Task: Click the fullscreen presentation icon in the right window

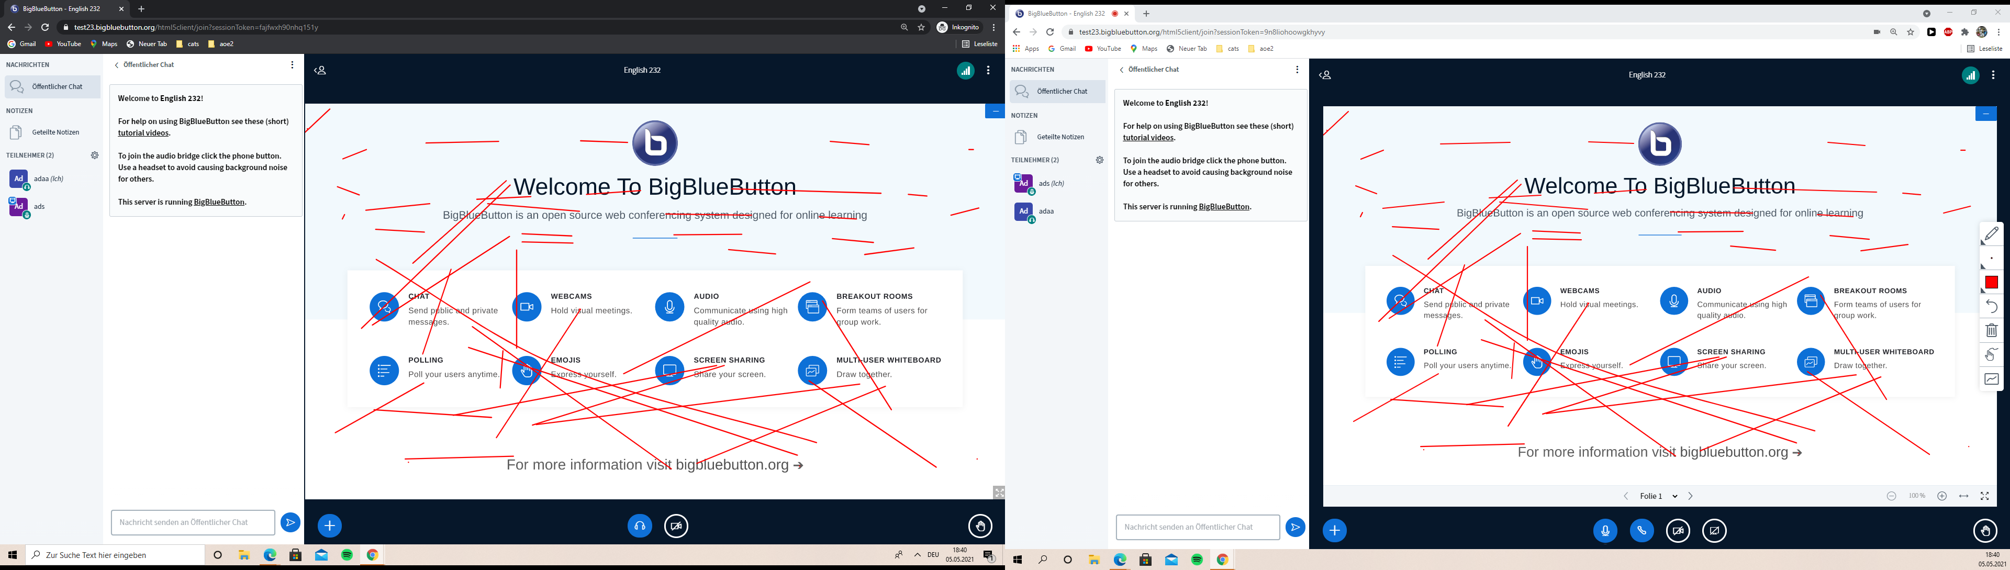Action: tap(1985, 496)
